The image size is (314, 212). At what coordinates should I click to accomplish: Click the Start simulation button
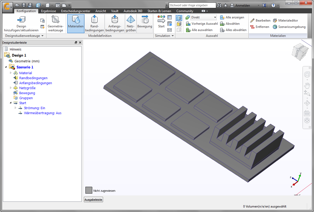[x=161, y=22]
